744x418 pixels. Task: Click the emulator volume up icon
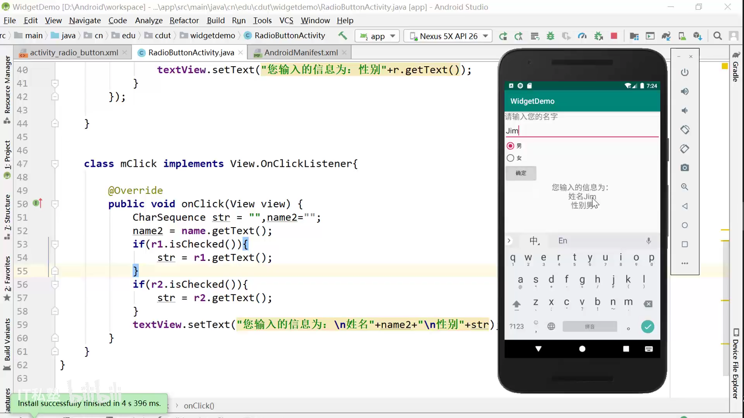tap(685, 91)
